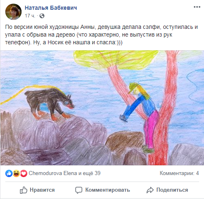Select Комментировать to write a comment
The width and height of the screenshot is (204, 199).
pyautogui.click(x=107, y=190)
